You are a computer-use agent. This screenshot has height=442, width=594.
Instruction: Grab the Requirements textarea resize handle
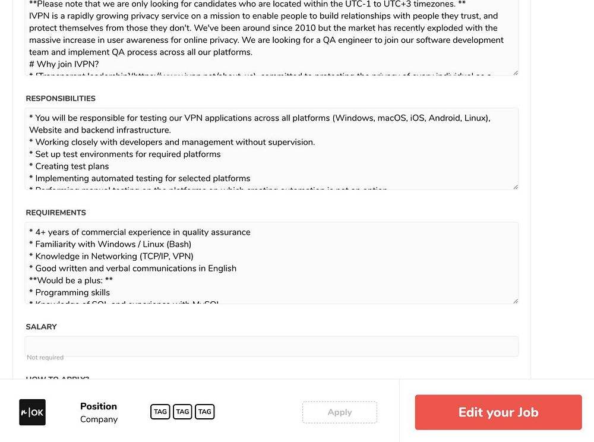click(515, 301)
